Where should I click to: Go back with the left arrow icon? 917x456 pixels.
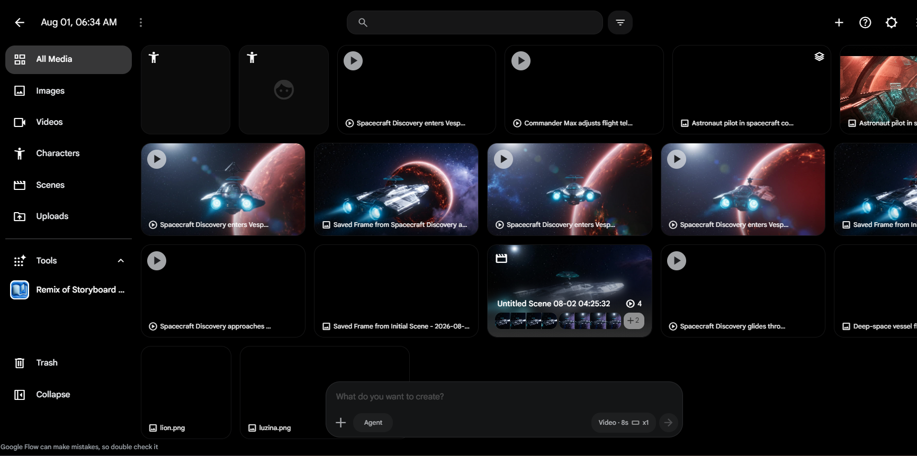tap(20, 22)
